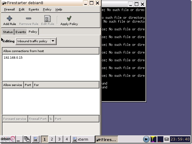Click the blue play tray icon
This screenshot has height=144, width=192.
pos(146,139)
